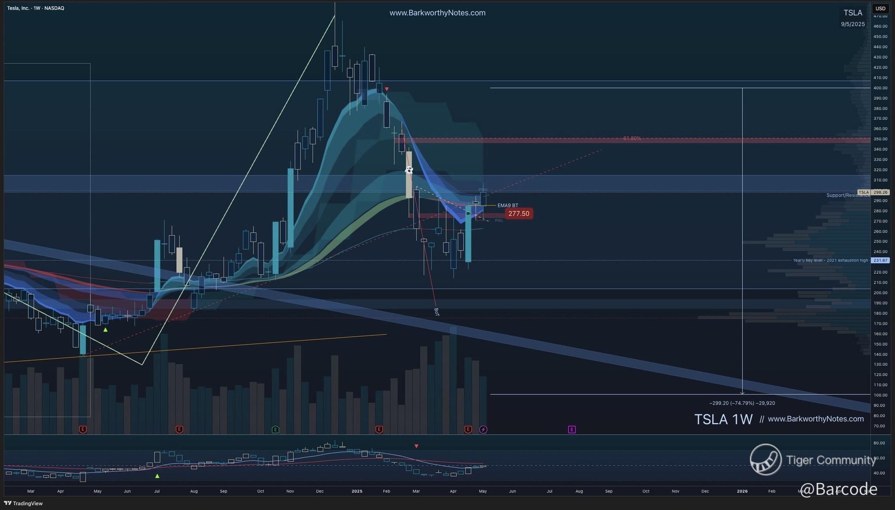The height and width of the screenshot is (510, 895).
Task: Open the USD currency selector
Action: pyautogui.click(x=880, y=8)
